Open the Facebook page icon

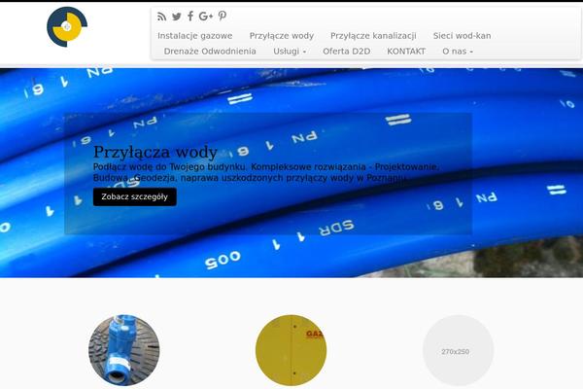click(x=190, y=16)
